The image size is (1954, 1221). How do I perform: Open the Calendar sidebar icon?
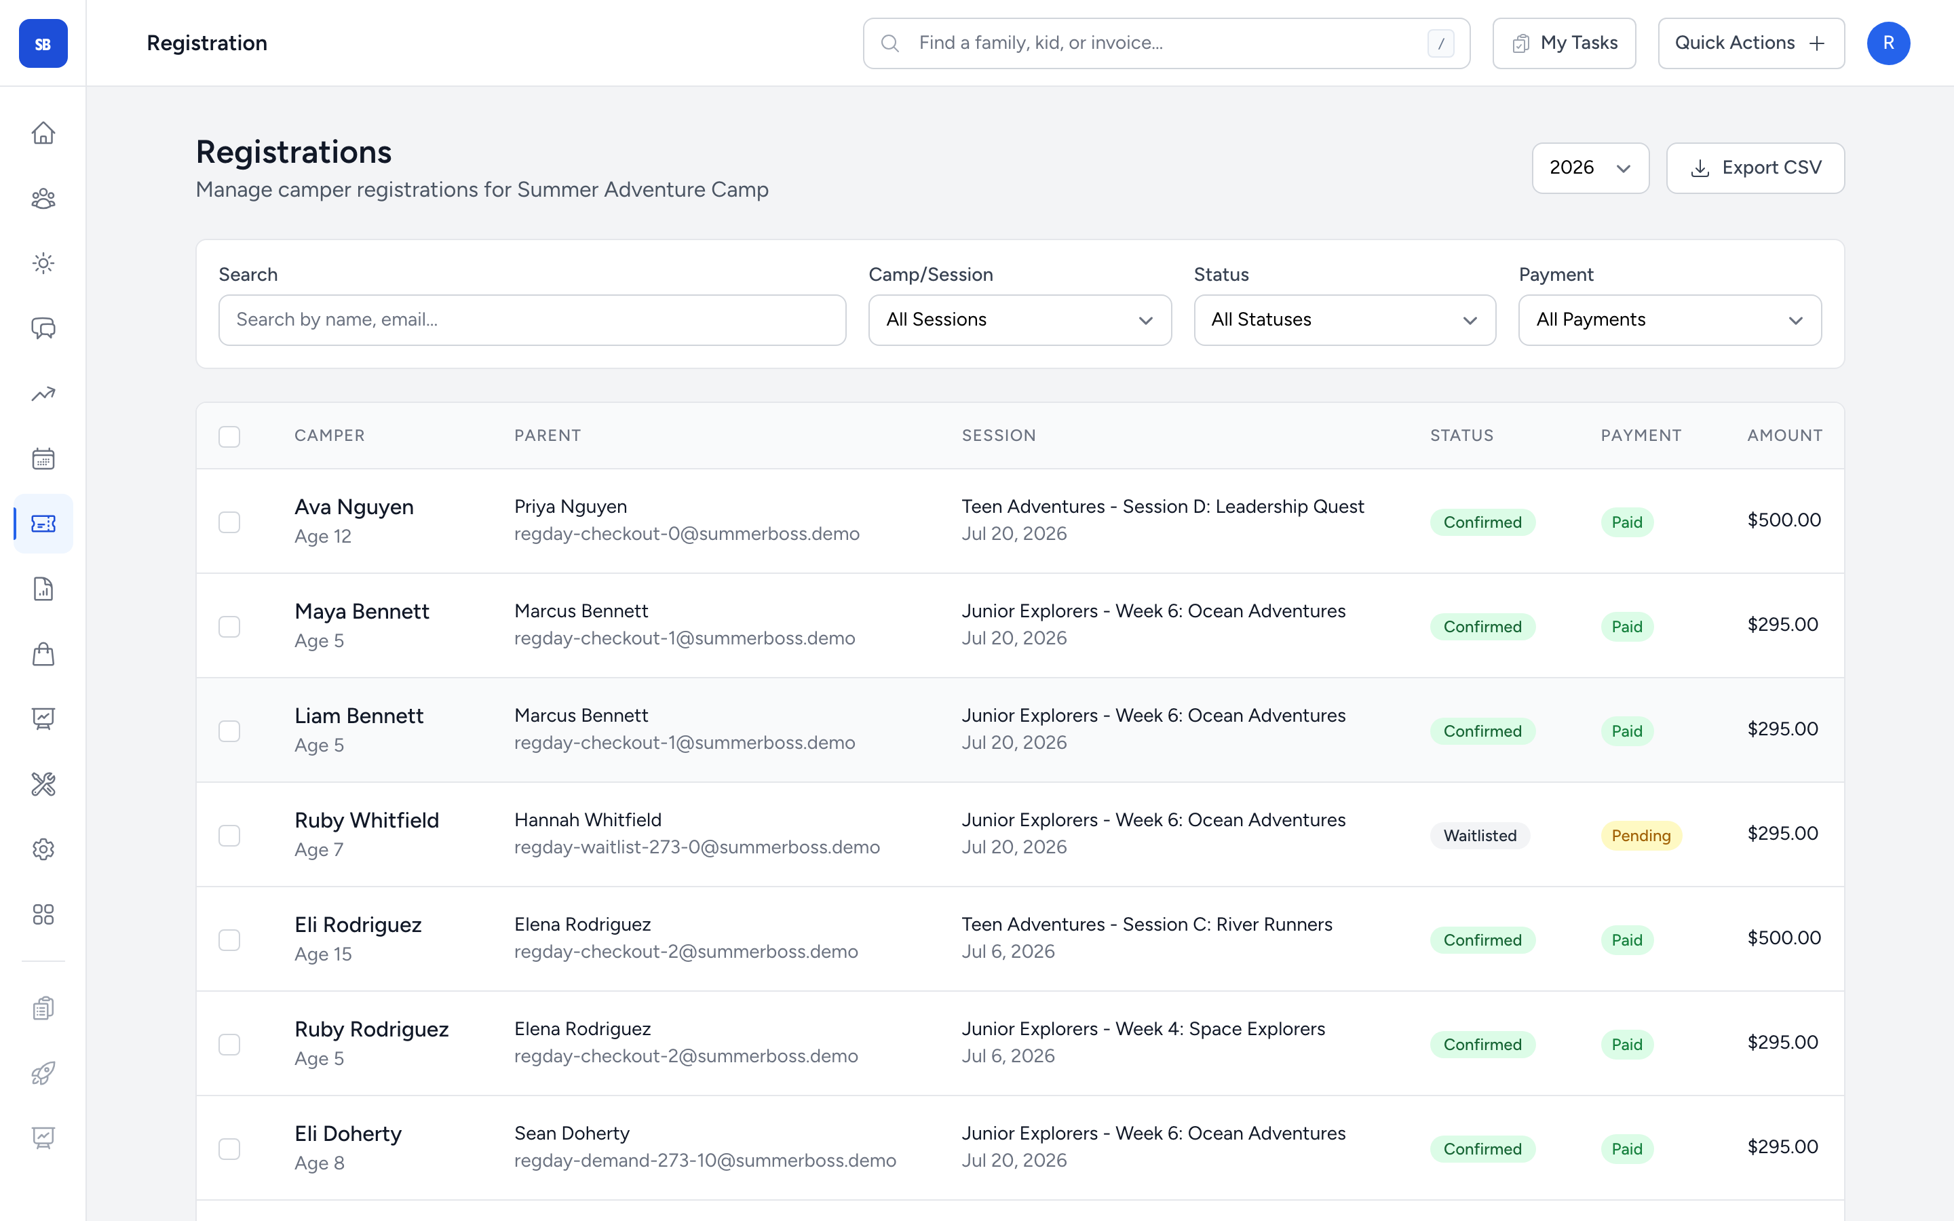click(43, 459)
